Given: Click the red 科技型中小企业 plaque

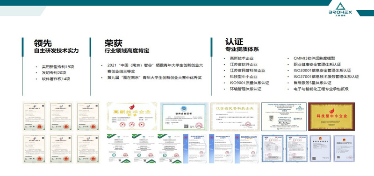Looking at the screenshot, I should coord(331,116).
